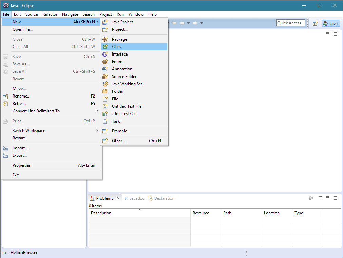Screen dimensions: 343x258
Task: Click the back navigation arrow
Action: click(182, 23)
